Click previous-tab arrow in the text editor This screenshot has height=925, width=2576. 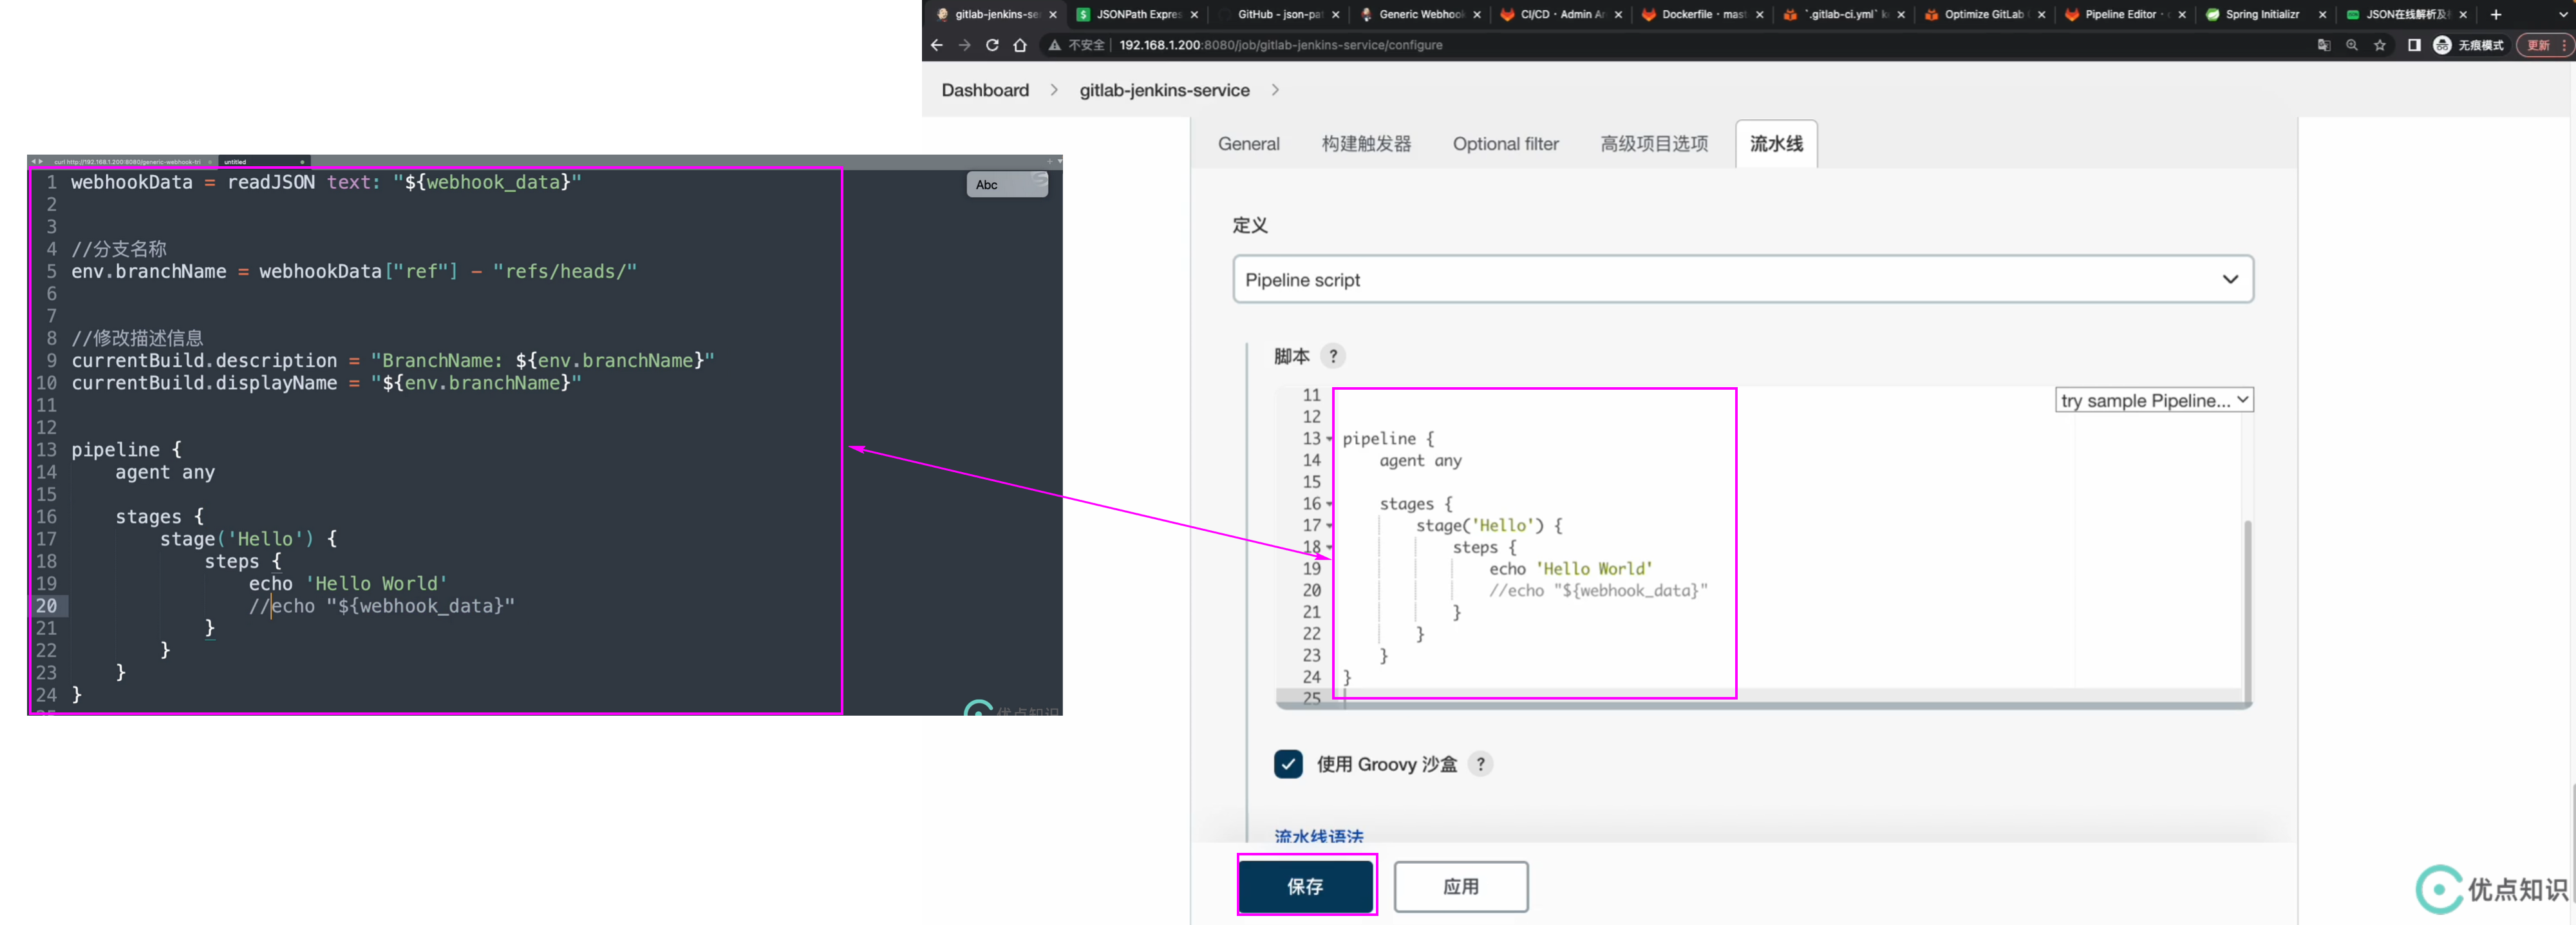(x=33, y=161)
